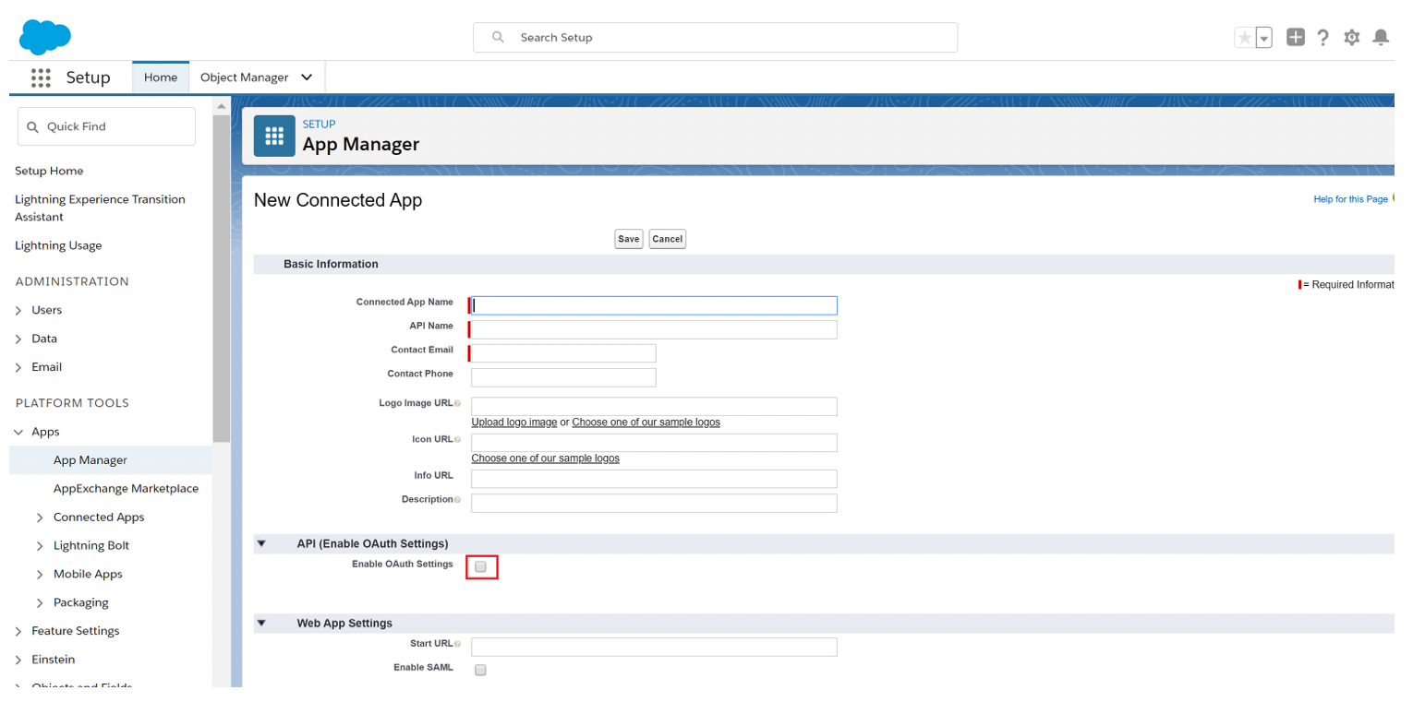Click the Save button
The height and width of the screenshot is (714, 1413).
629,239
